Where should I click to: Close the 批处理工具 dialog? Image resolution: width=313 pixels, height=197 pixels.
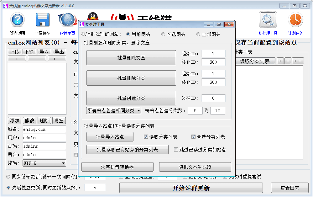(229, 24)
